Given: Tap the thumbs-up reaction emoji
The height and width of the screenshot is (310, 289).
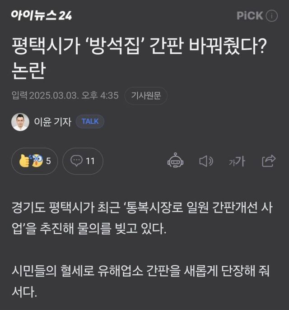Looking at the screenshot, I should pyautogui.click(x=26, y=161).
